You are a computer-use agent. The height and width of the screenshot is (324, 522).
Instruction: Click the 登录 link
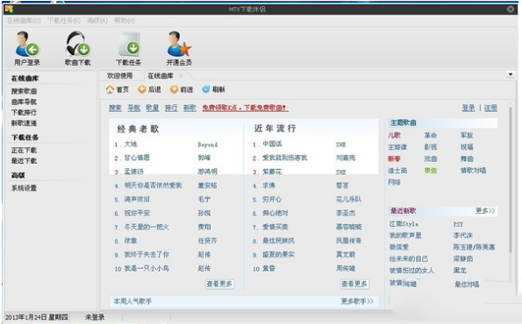(468, 108)
